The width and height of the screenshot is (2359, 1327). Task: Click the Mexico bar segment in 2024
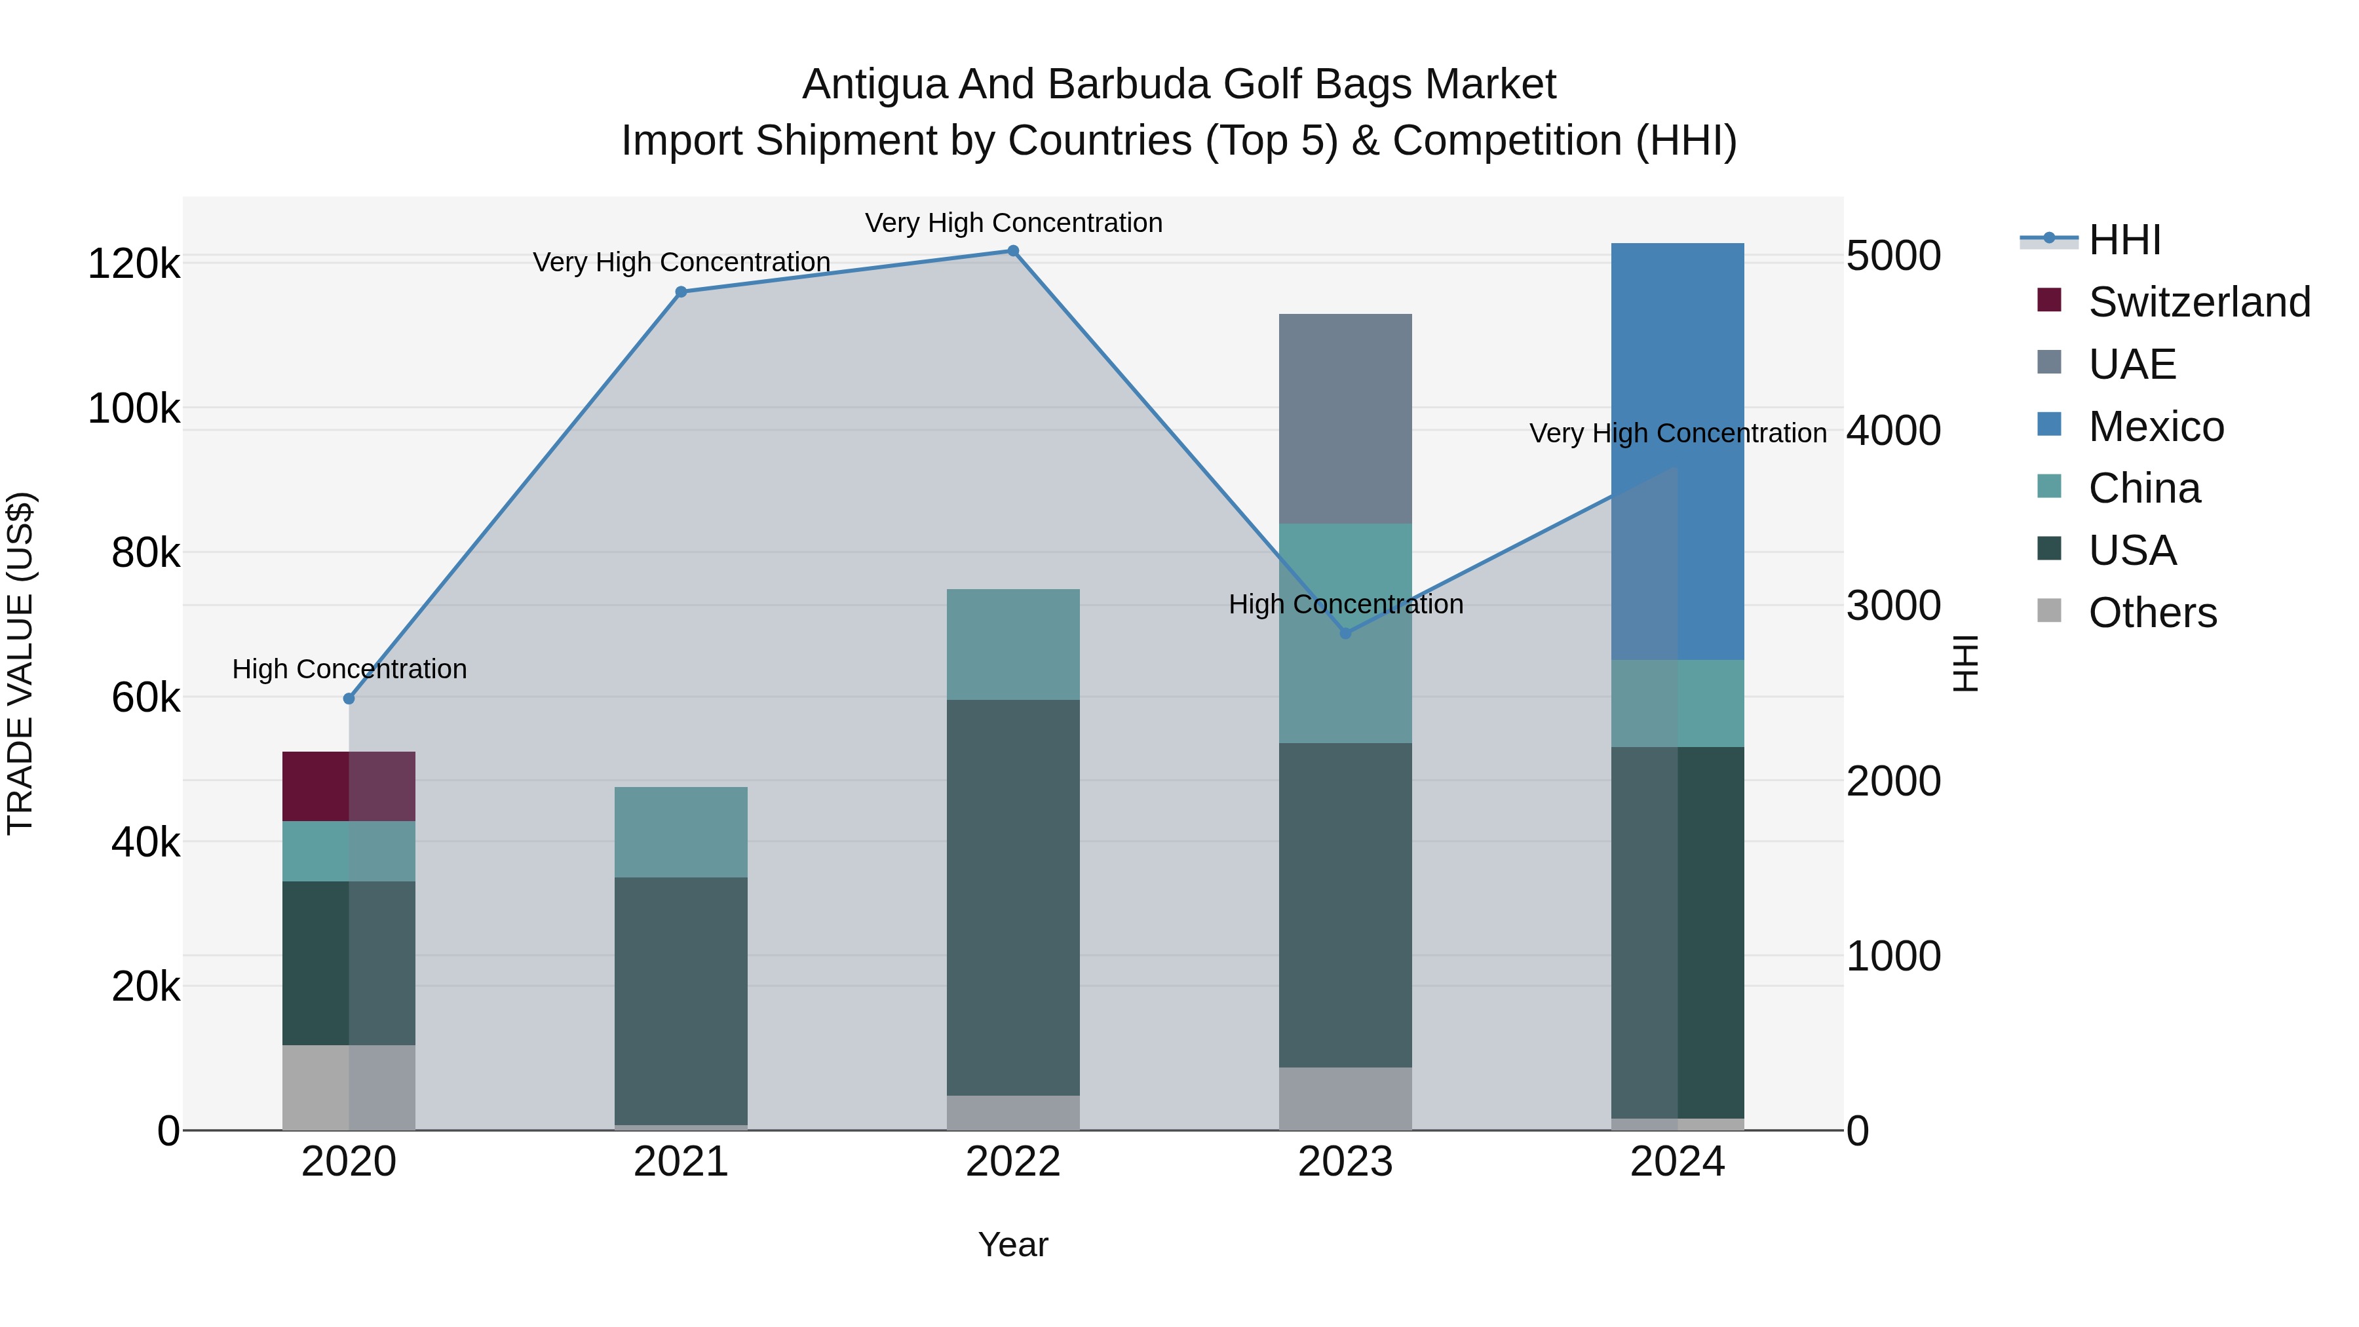1678,452
